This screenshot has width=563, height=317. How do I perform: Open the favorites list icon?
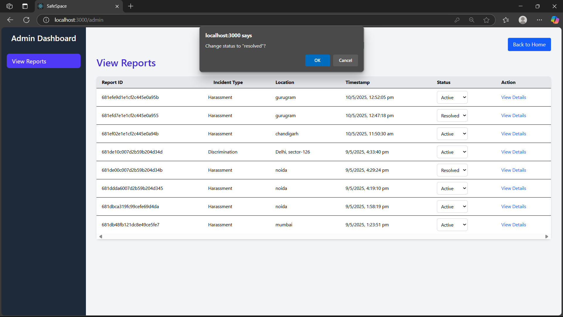pyautogui.click(x=506, y=20)
